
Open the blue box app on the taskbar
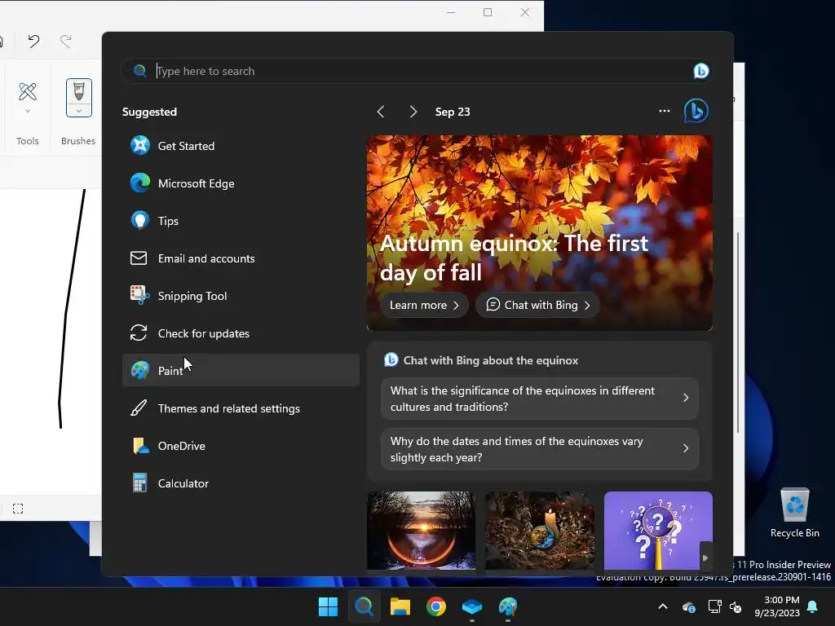pyautogui.click(x=472, y=606)
